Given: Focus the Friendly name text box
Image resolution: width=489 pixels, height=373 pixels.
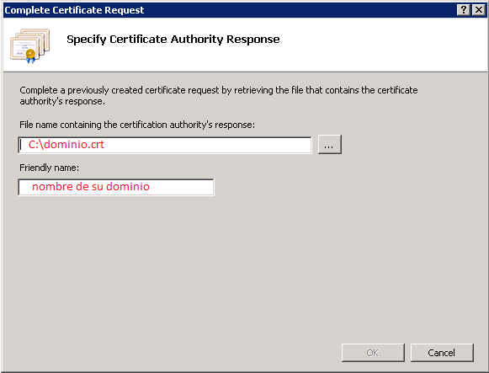Looking at the screenshot, I should coord(116,187).
